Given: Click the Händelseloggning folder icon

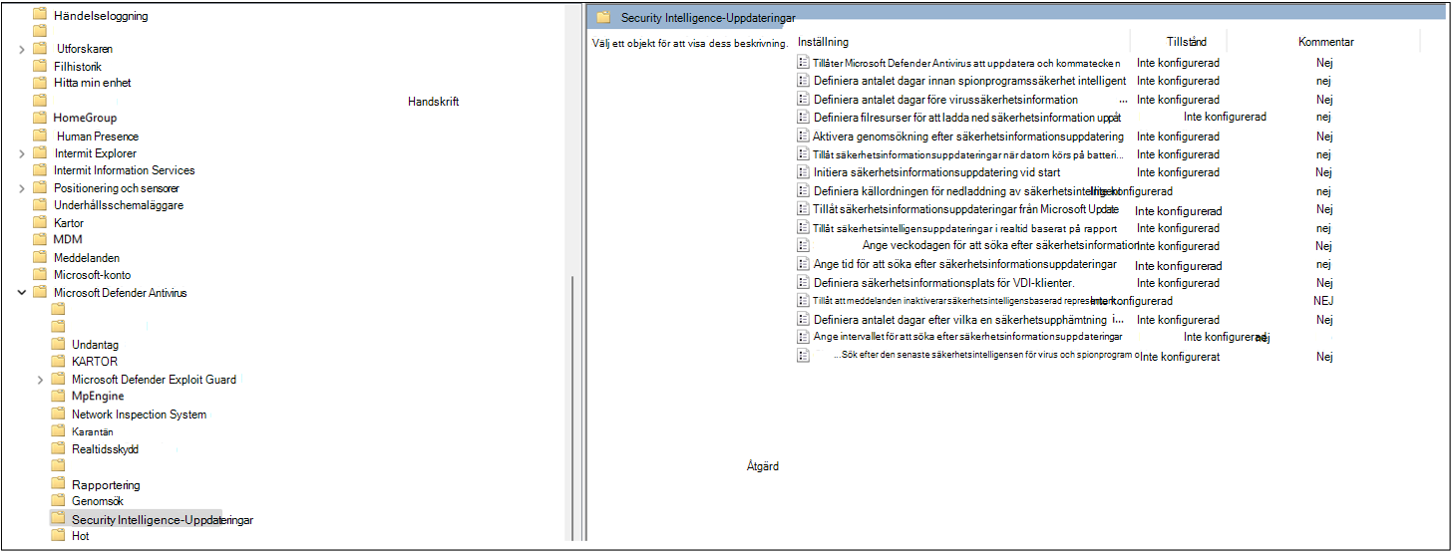Looking at the screenshot, I should point(40,16).
